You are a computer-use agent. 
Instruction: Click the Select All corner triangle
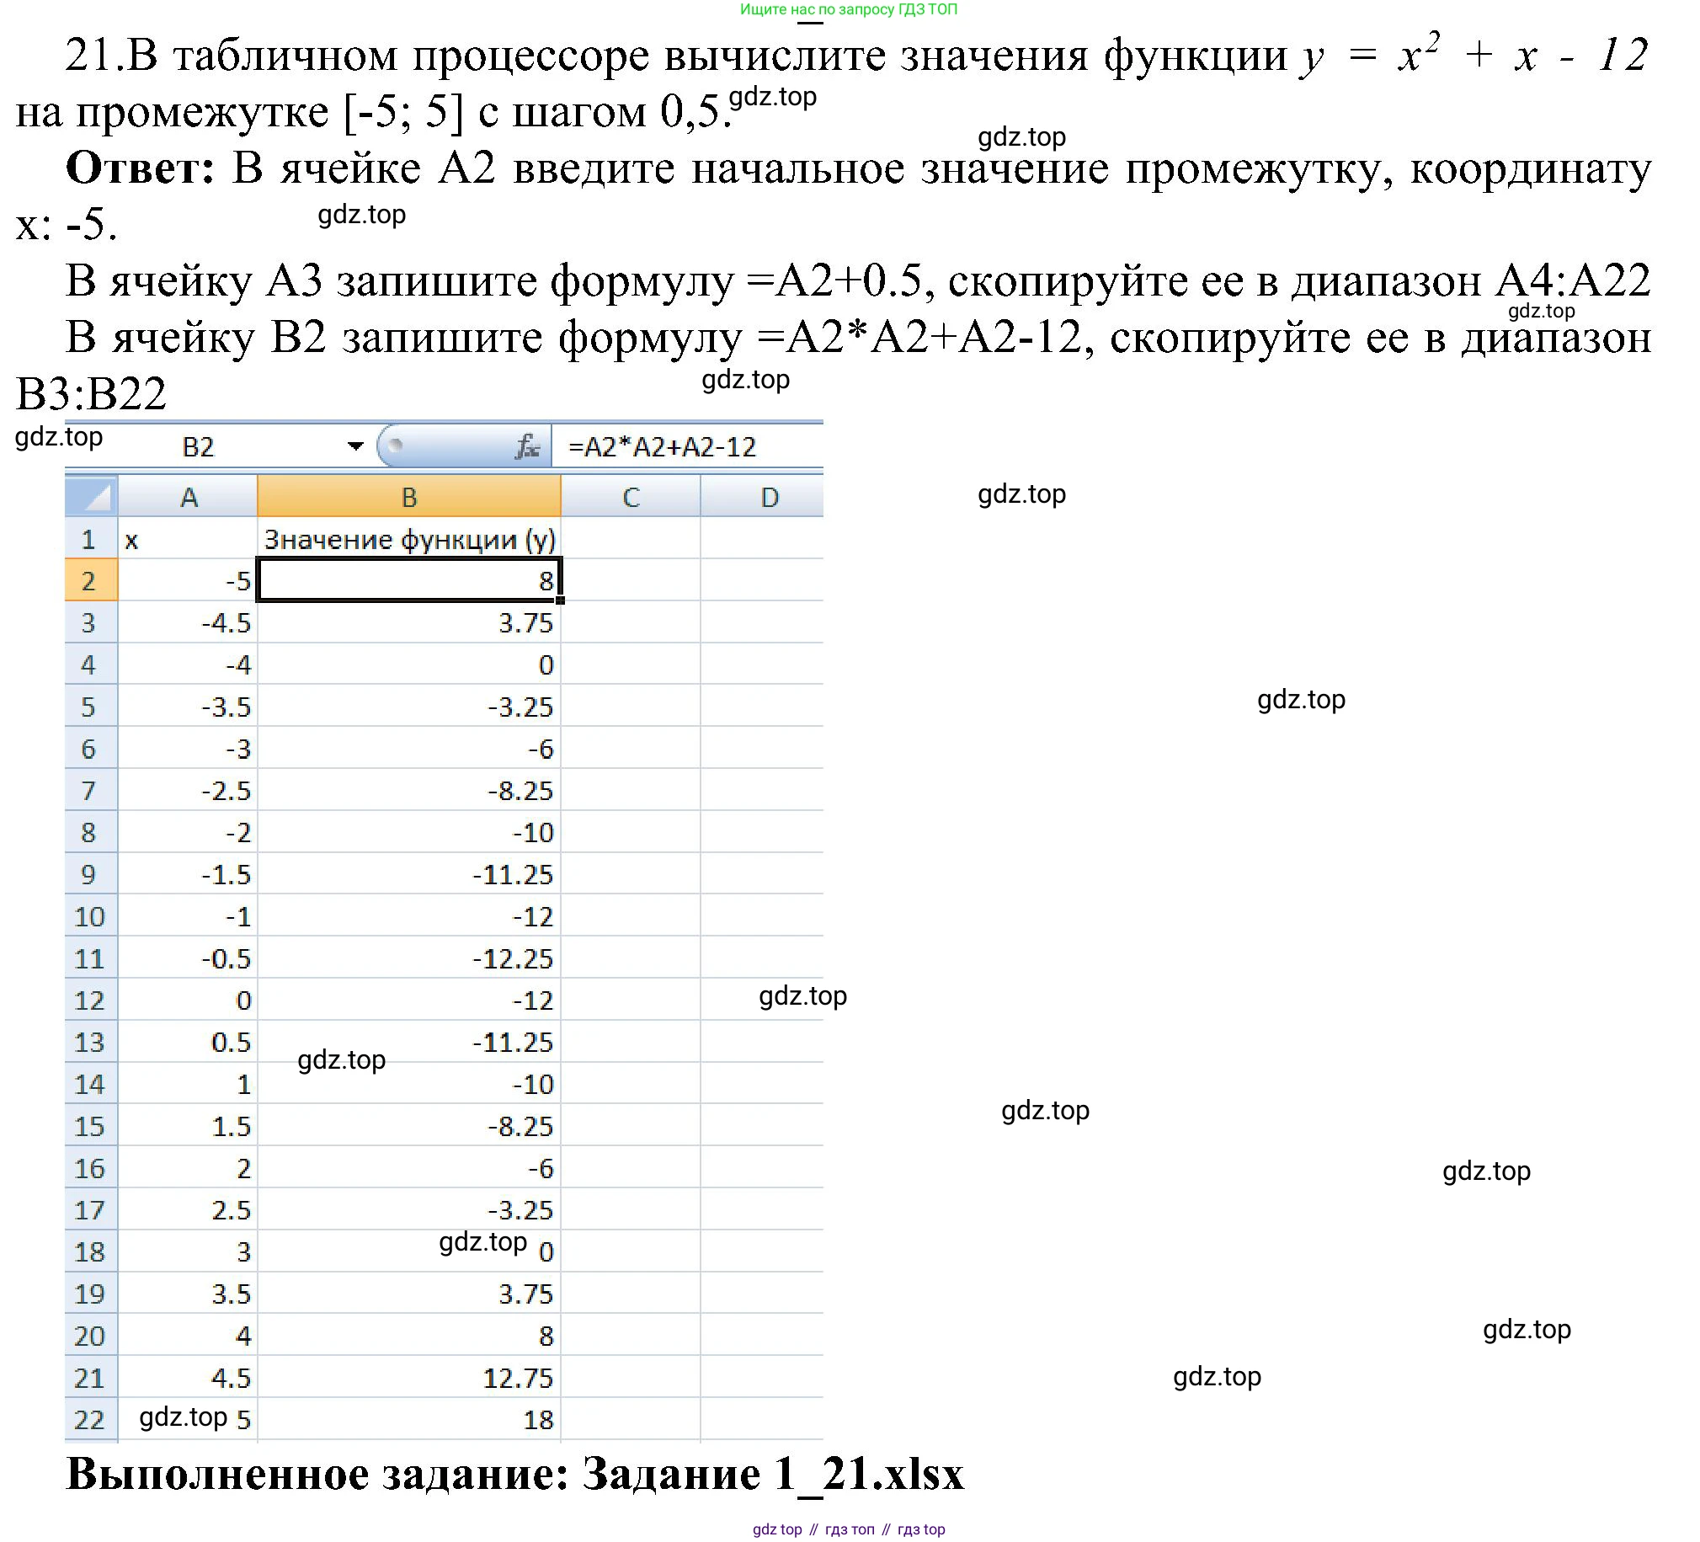(92, 497)
